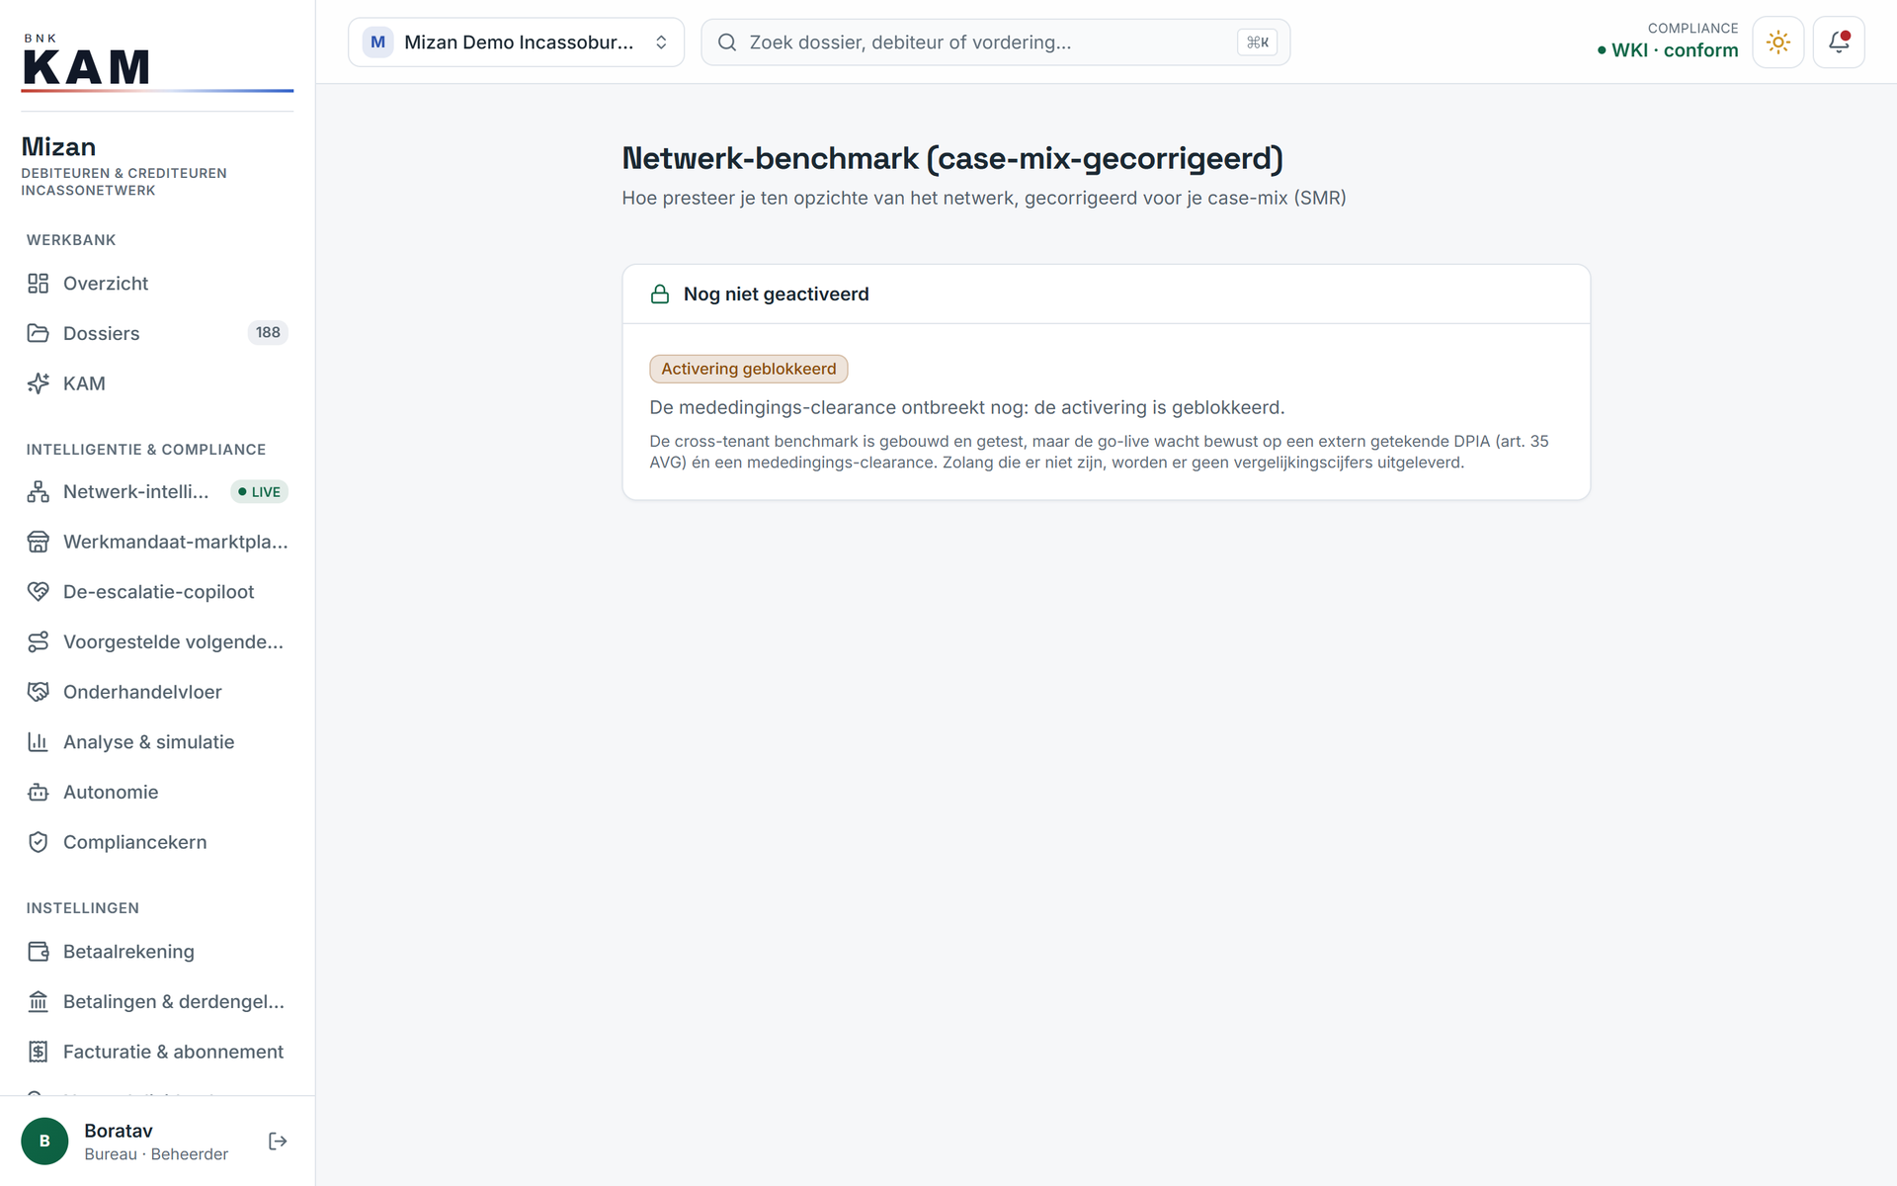The height and width of the screenshot is (1186, 1897).
Task: Open the Dossiers menu item
Action: point(157,333)
